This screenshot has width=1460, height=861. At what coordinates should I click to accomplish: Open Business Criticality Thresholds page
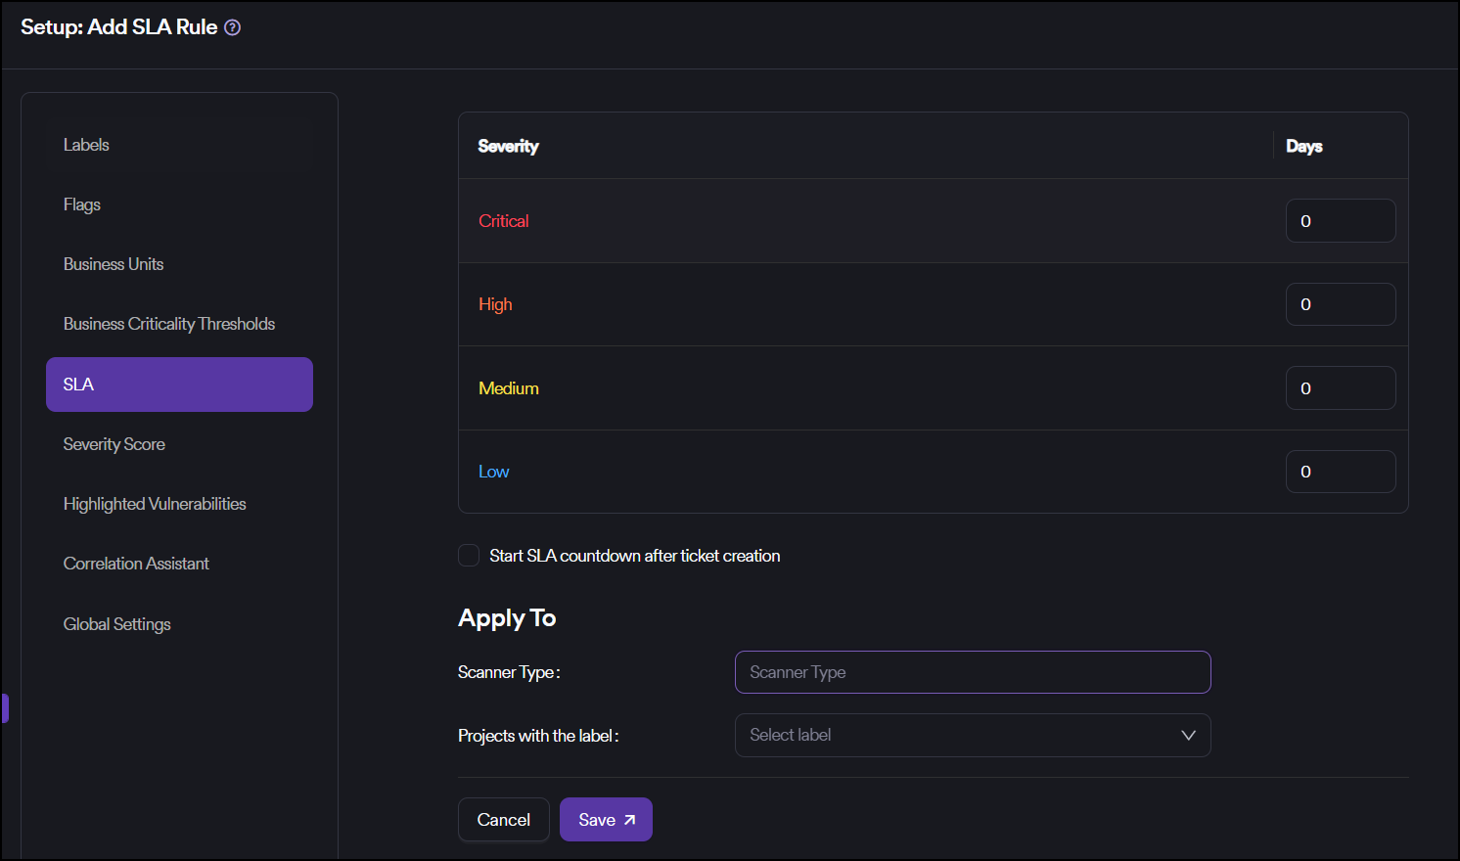coord(169,324)
